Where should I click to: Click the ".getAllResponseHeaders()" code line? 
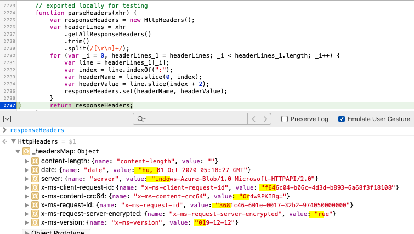coord(107,34)
